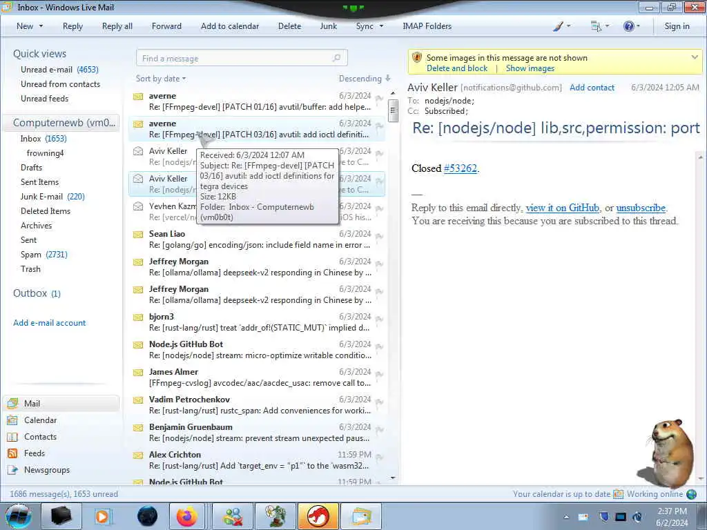Open the Windows Live Mail taskbar icon

(x=361, y=516)
